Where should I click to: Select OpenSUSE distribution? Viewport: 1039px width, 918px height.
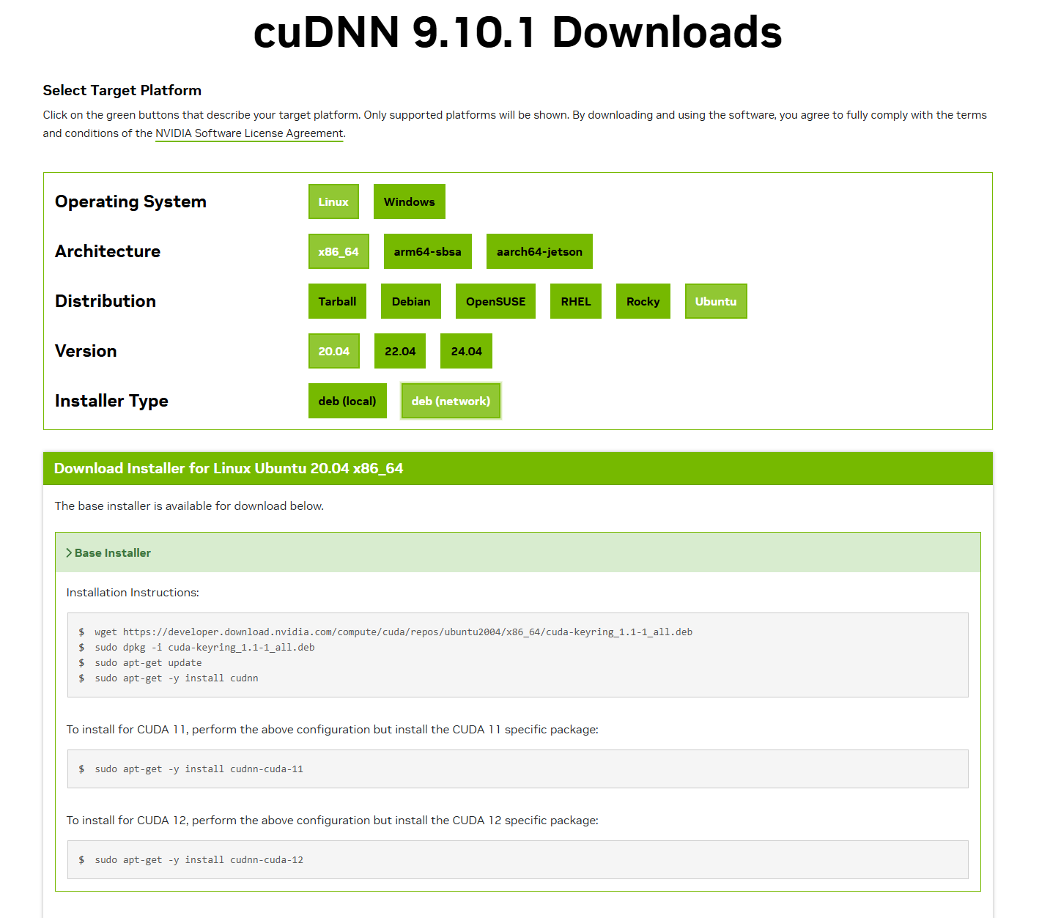495,301
